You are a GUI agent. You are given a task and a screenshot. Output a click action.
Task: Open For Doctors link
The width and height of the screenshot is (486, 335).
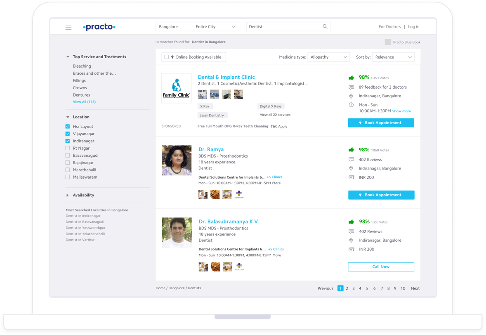[x=389, y=27]
